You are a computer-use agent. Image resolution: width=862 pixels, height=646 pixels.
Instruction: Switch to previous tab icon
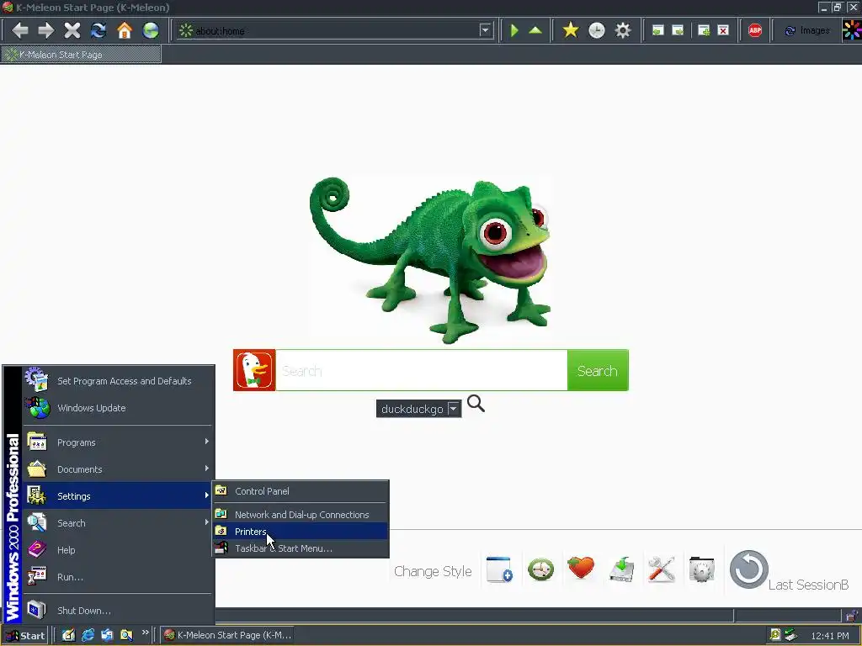coord(658,30)
